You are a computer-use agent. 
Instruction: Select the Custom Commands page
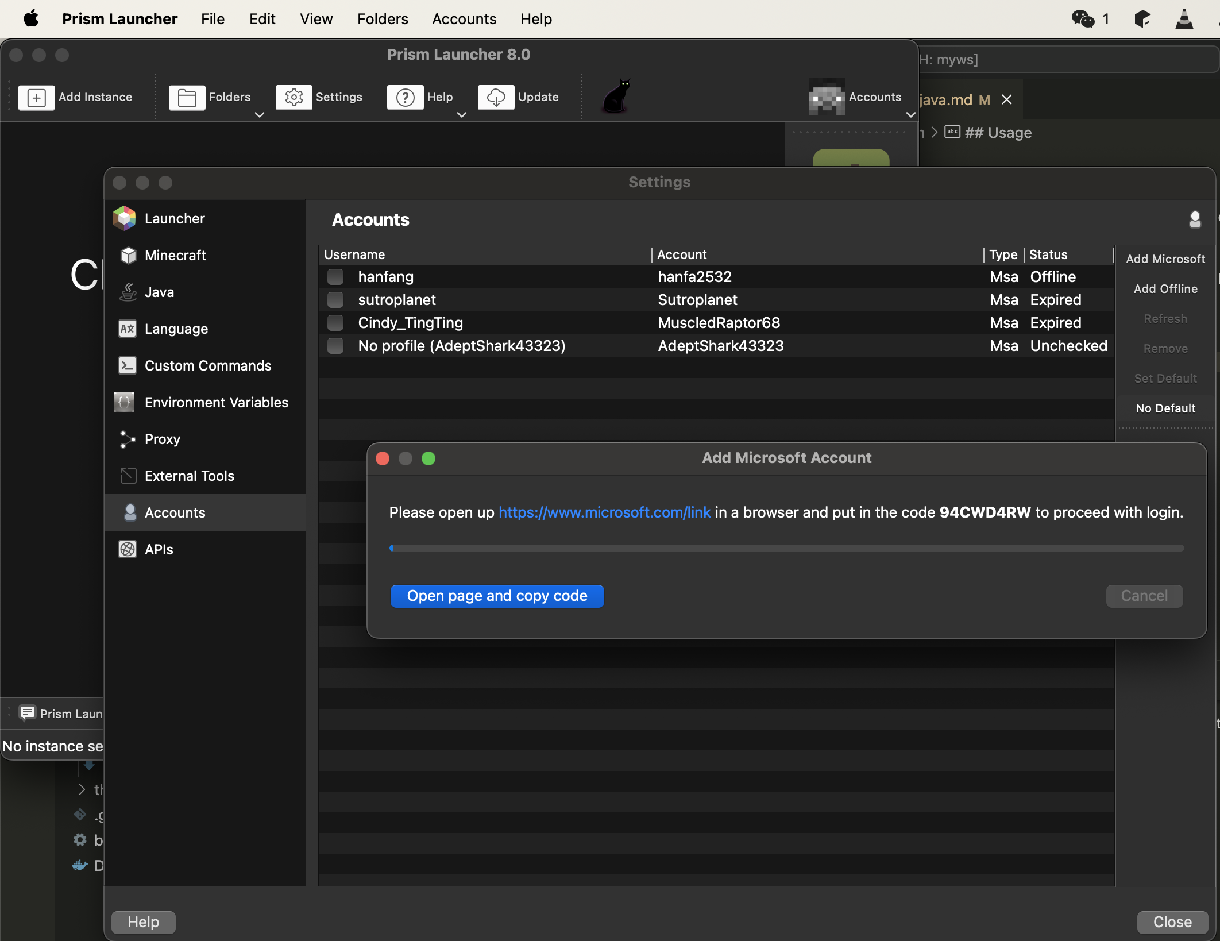(x=207, y=365)
